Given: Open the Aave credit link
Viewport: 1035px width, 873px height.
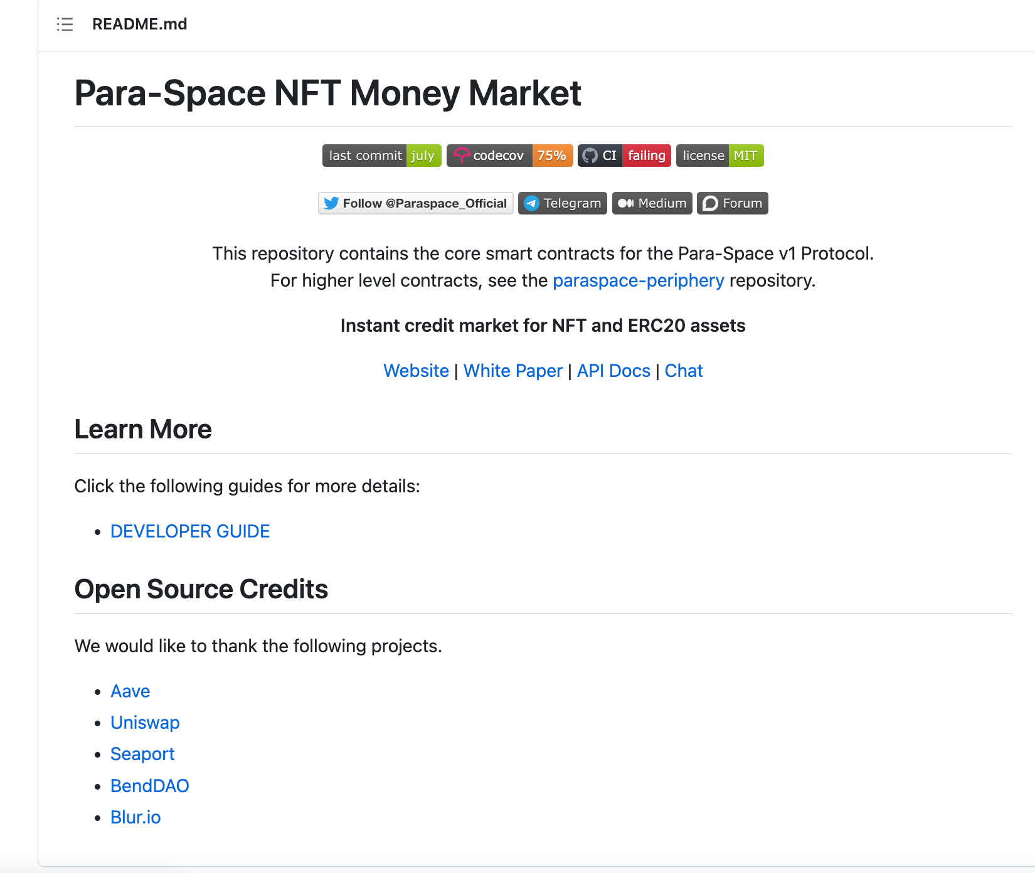Looking at the screenshot, I should pyautogui.click(x=130, y=691).
